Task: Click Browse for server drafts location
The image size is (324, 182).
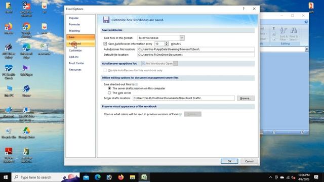Action: click(x=246, y=98)
